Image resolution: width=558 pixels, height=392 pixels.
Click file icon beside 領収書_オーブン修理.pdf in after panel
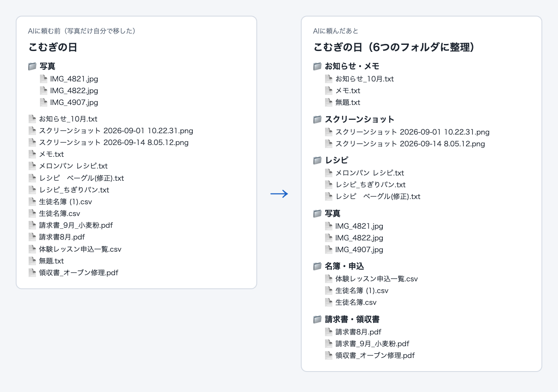[x=329, y=355]
